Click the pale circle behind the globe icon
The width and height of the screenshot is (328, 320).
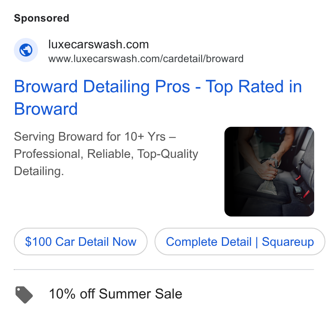(x=26, y=50)
